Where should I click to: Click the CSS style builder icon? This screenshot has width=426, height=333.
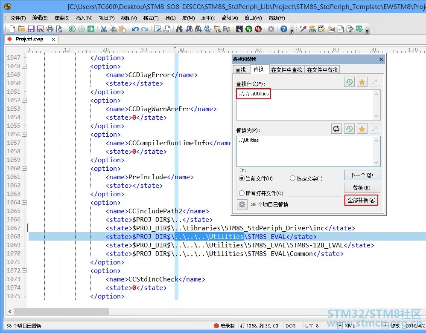coord(312,29)
